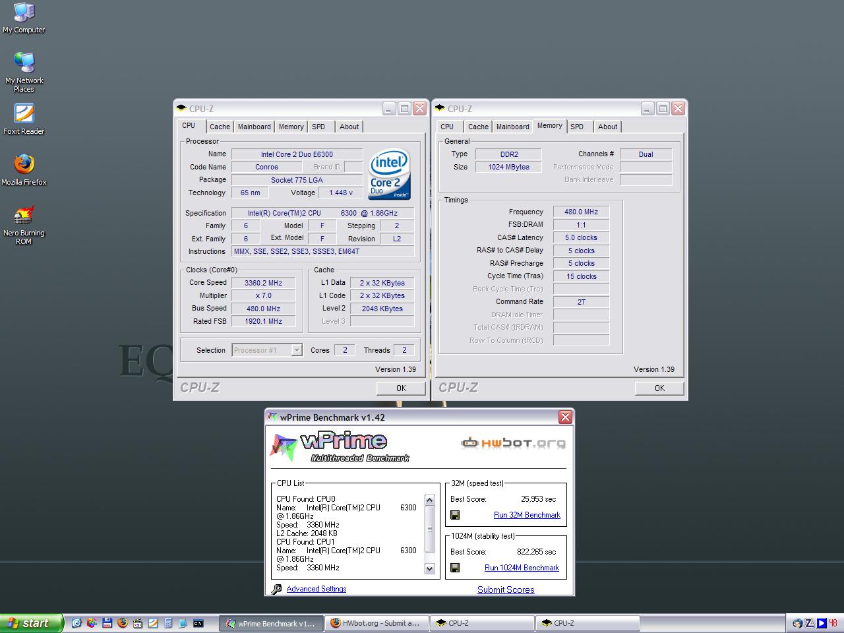The width and height of the screenshot is (844, 633).
Task: Open Mainboard tab in right CPU-Z window
Action: pos(512,127)
